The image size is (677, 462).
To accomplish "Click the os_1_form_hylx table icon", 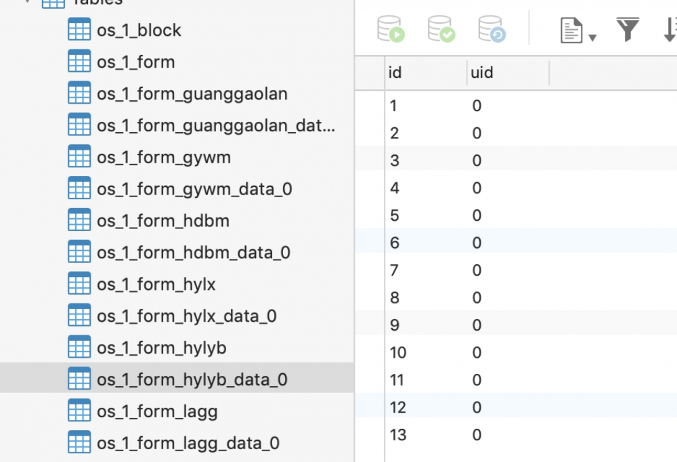I will click(79, 283).
